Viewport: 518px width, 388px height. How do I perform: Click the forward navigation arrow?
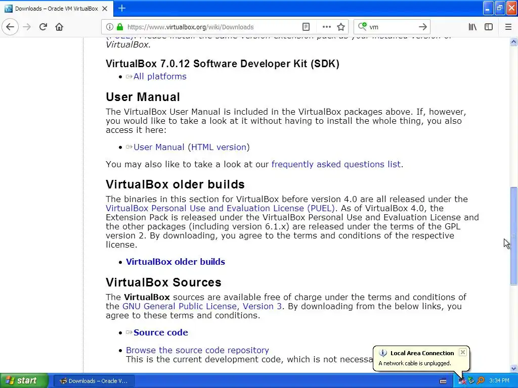[27, 27]
